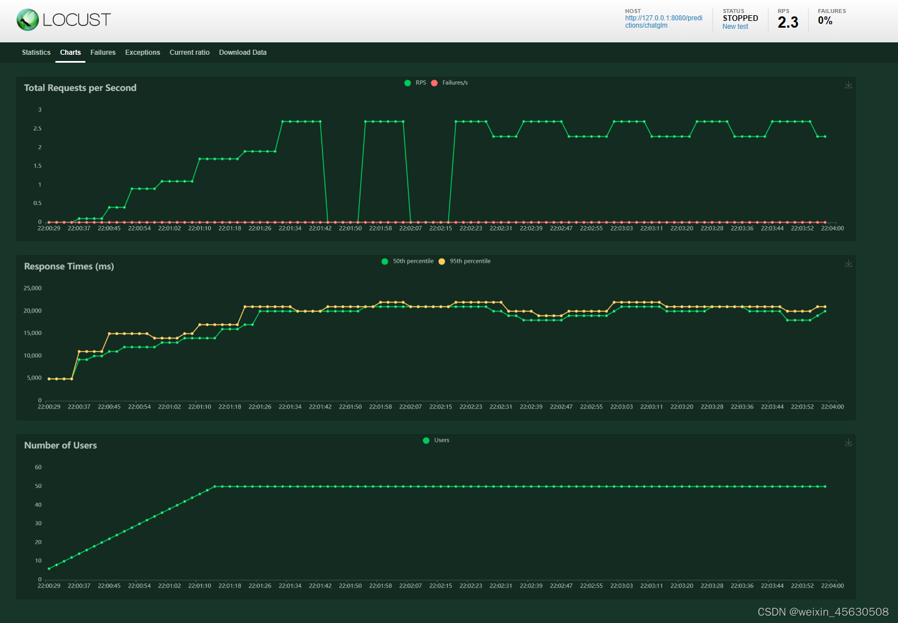
Task: Open the Exceptions tab
Action: point(143,53)
